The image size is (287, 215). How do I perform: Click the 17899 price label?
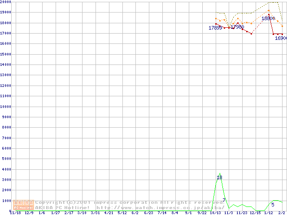coord(216,28)
